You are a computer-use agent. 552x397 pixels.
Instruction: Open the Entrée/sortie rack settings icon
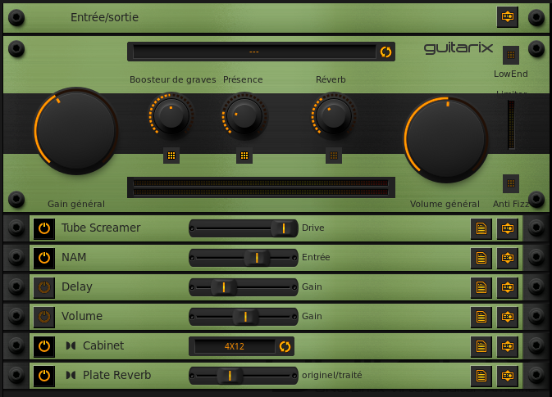pos(507,16)
